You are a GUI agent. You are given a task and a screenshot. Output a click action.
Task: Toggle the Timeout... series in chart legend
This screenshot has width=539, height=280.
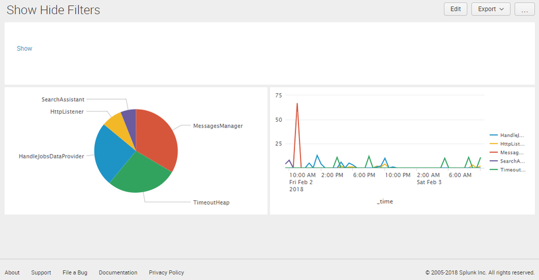click(511, 170)
